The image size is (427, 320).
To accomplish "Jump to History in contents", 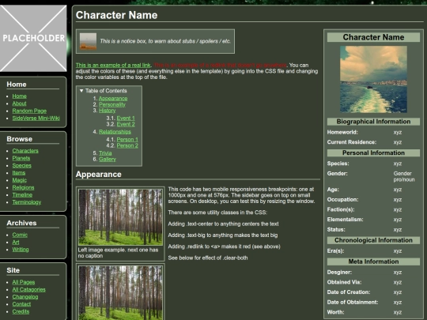I will [108, 111].
